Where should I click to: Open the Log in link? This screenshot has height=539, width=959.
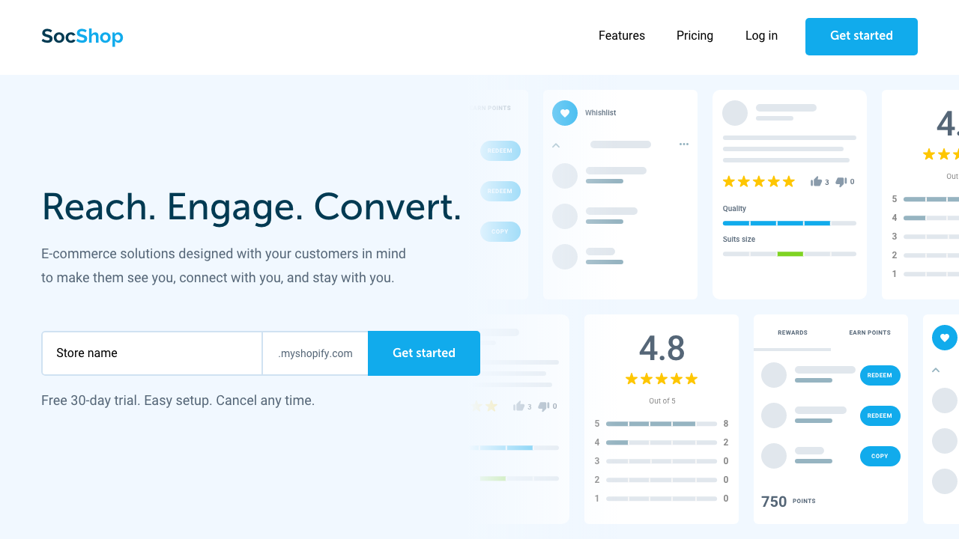(x=761, y=36)
